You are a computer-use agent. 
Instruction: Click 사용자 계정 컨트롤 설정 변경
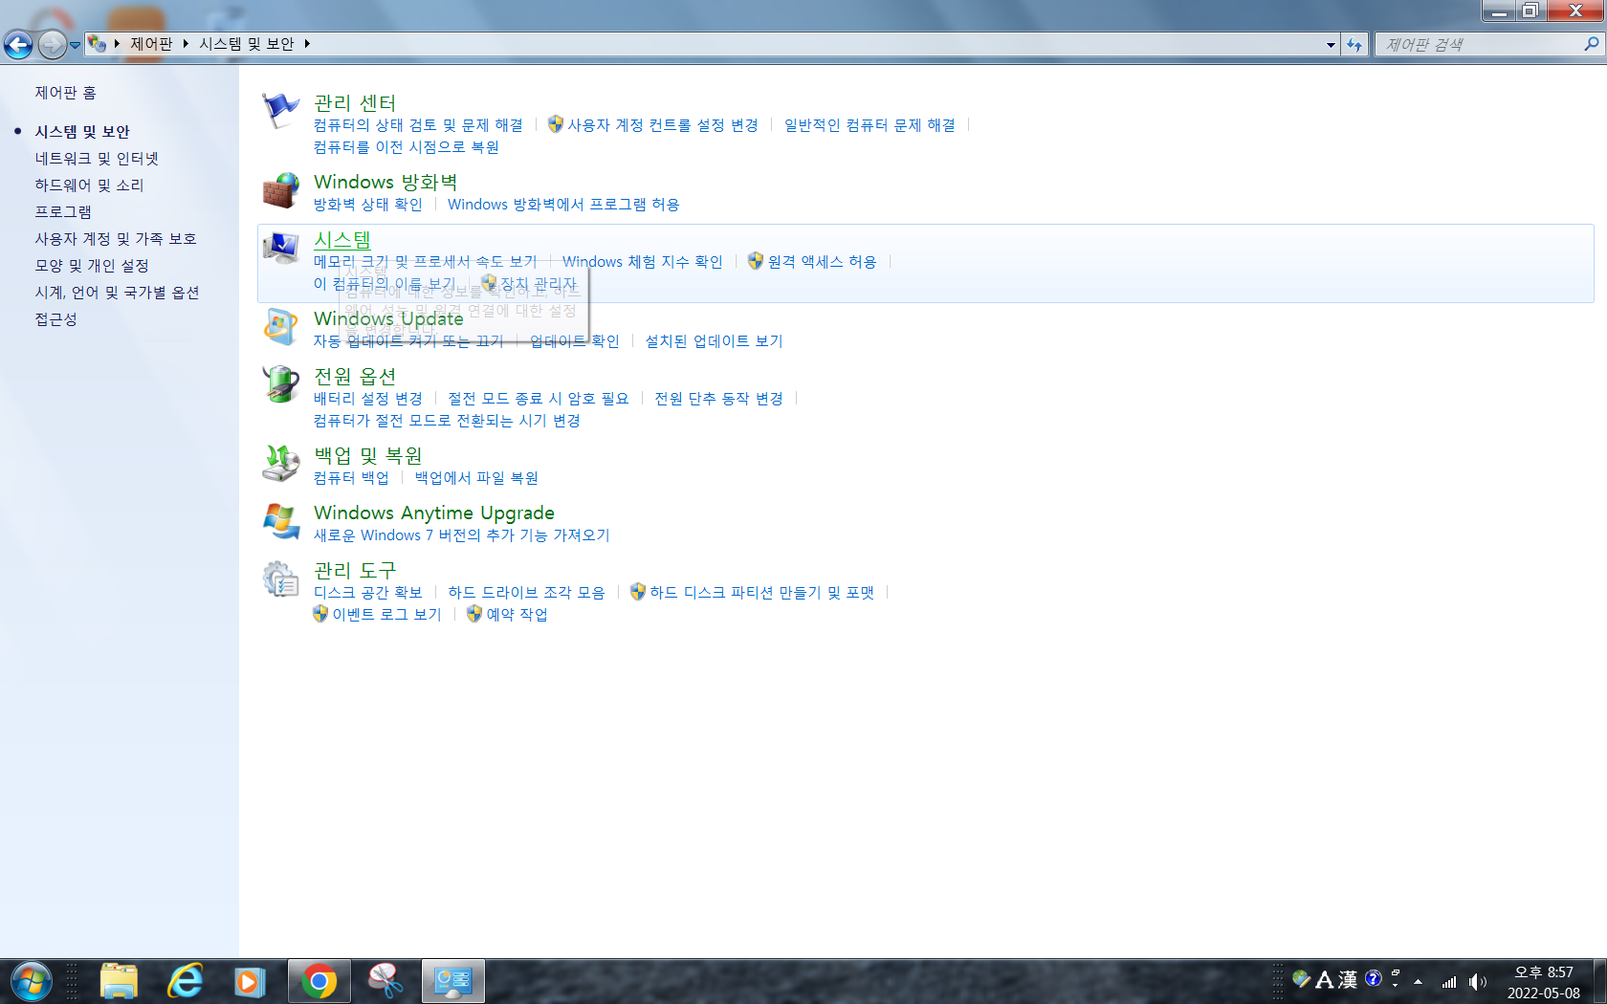click(x=663, y=125)
